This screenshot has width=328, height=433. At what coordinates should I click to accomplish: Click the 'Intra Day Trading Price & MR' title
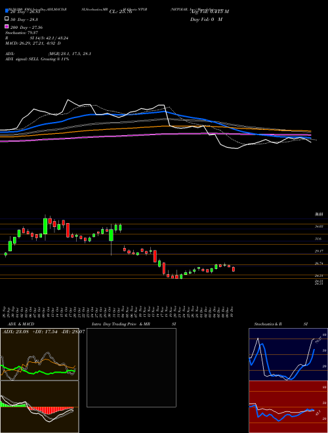[121, 324]
